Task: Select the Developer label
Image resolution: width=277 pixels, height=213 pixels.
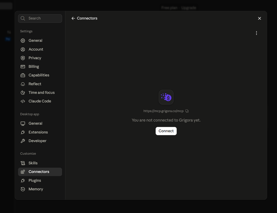Action: pyautogui.click(x=37, y=141)
